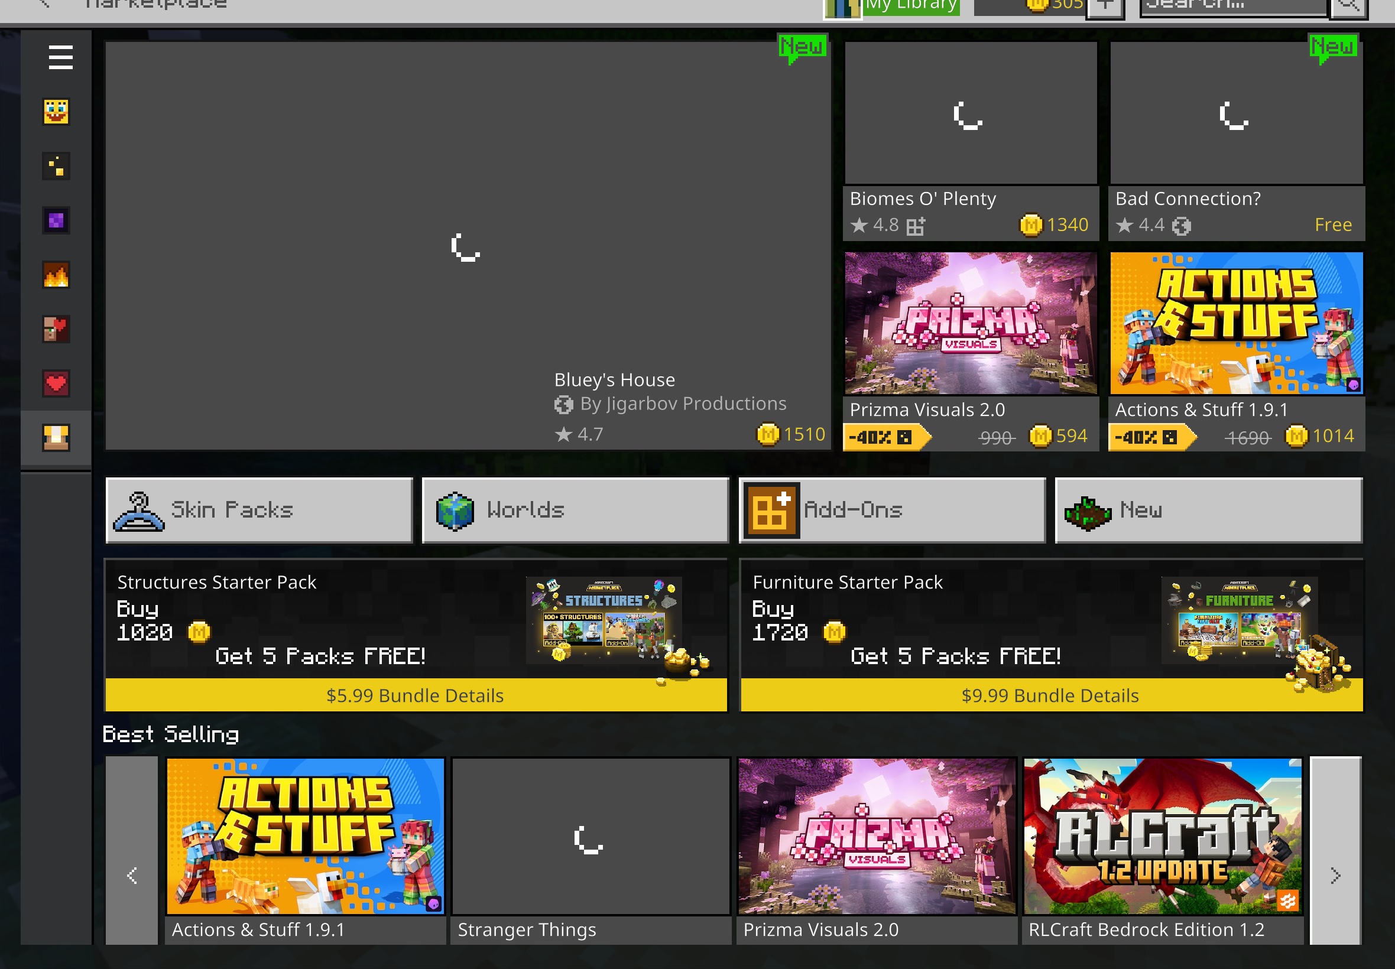Click the flame sidebar icon
This screenshot has width=1395, height=969.
point(56,275)
